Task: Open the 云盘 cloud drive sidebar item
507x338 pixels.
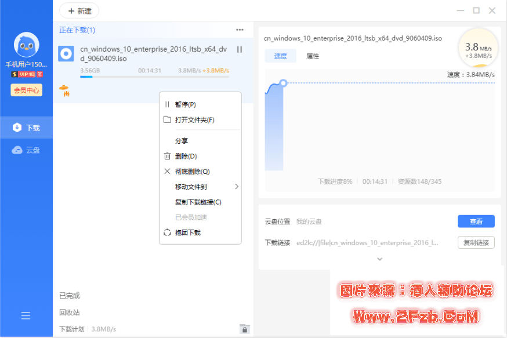Action: point(27,150)
